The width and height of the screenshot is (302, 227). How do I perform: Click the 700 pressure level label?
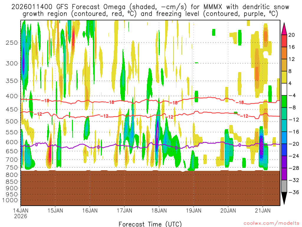(x=12, y=160)
